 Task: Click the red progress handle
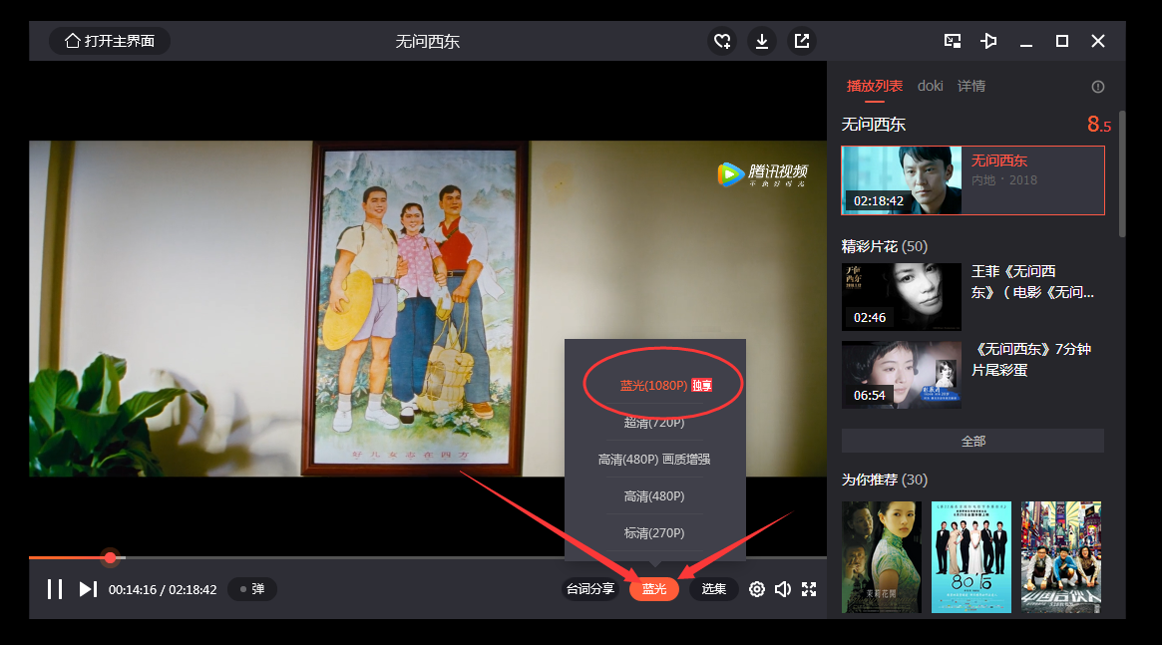click(111, 557)
